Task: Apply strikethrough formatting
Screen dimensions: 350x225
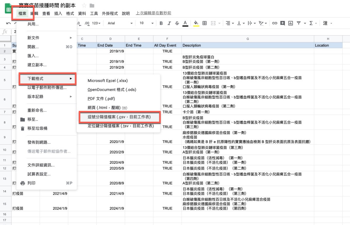Action: tap(177, 23)
